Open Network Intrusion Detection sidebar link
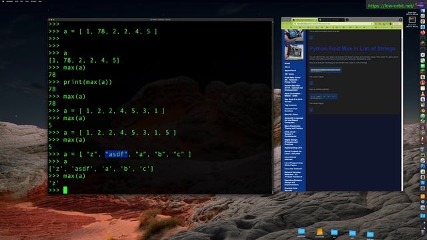 tap(294, 175)
